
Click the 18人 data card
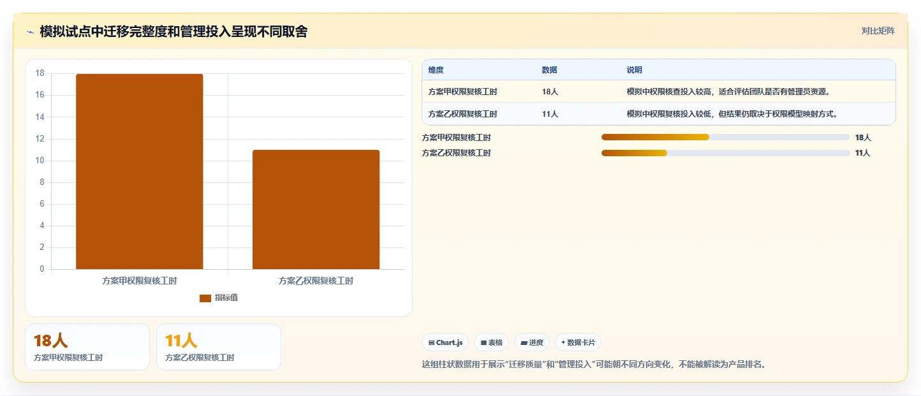pyautogui.click(x=87, y=347)
